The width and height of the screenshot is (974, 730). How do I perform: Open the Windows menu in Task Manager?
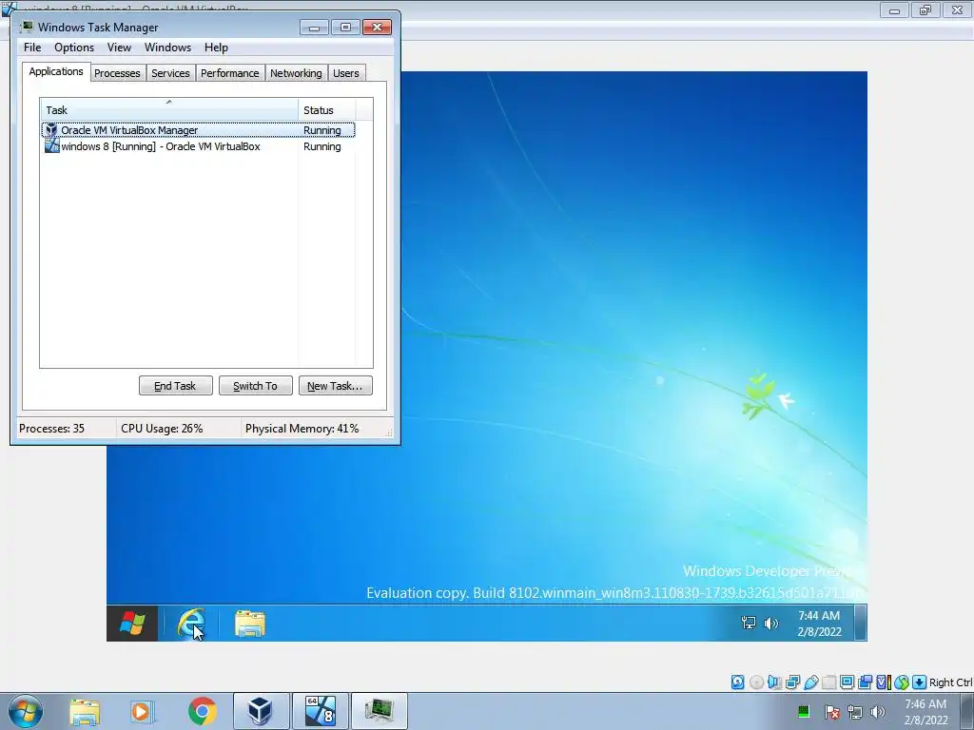(167, 48)
